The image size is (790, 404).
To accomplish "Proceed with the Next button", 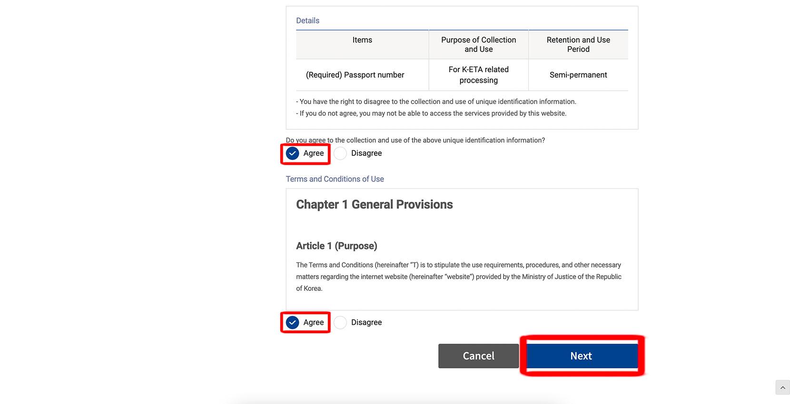I will [581, 356].
